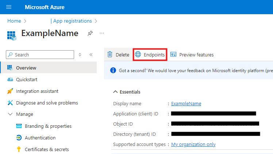Click the redacted Directory (tenant) ID value
This screenshot has height=154, width=273.
point(216,134)
